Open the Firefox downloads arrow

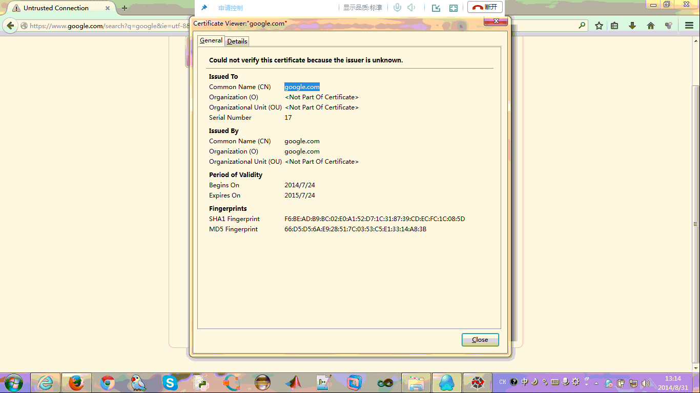632,26
